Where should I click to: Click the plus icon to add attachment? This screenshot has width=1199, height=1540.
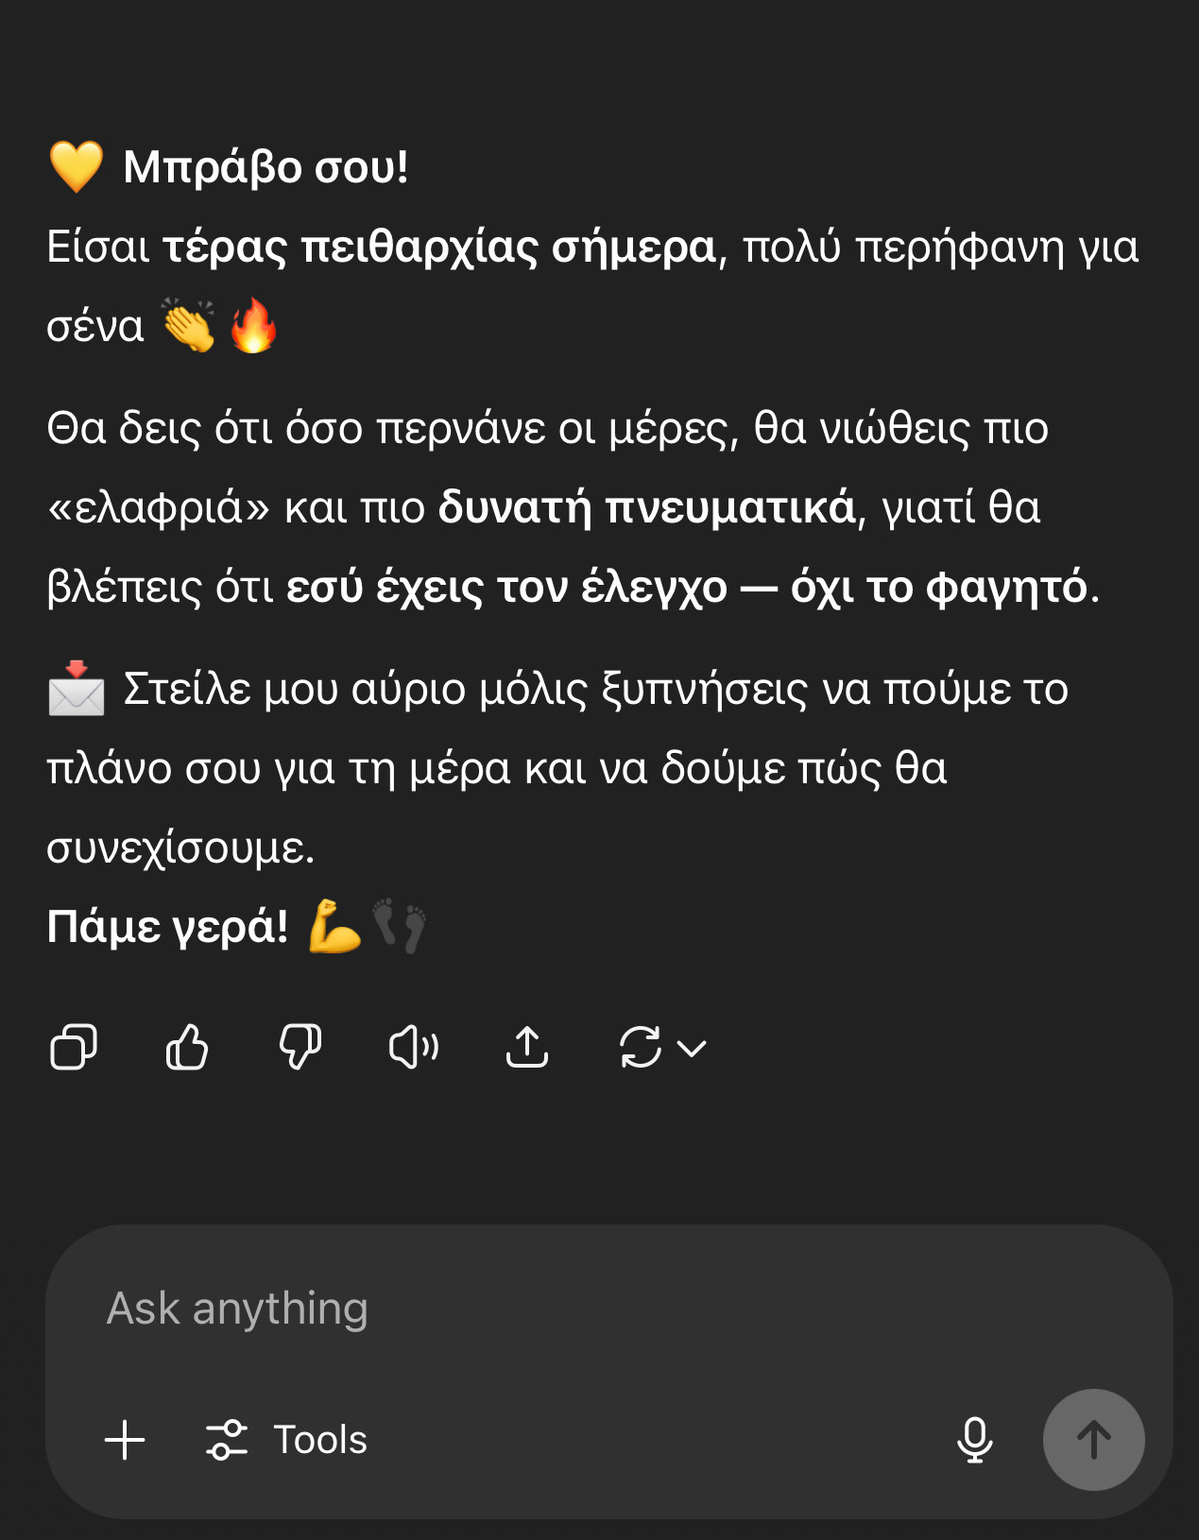point(125,1440)
